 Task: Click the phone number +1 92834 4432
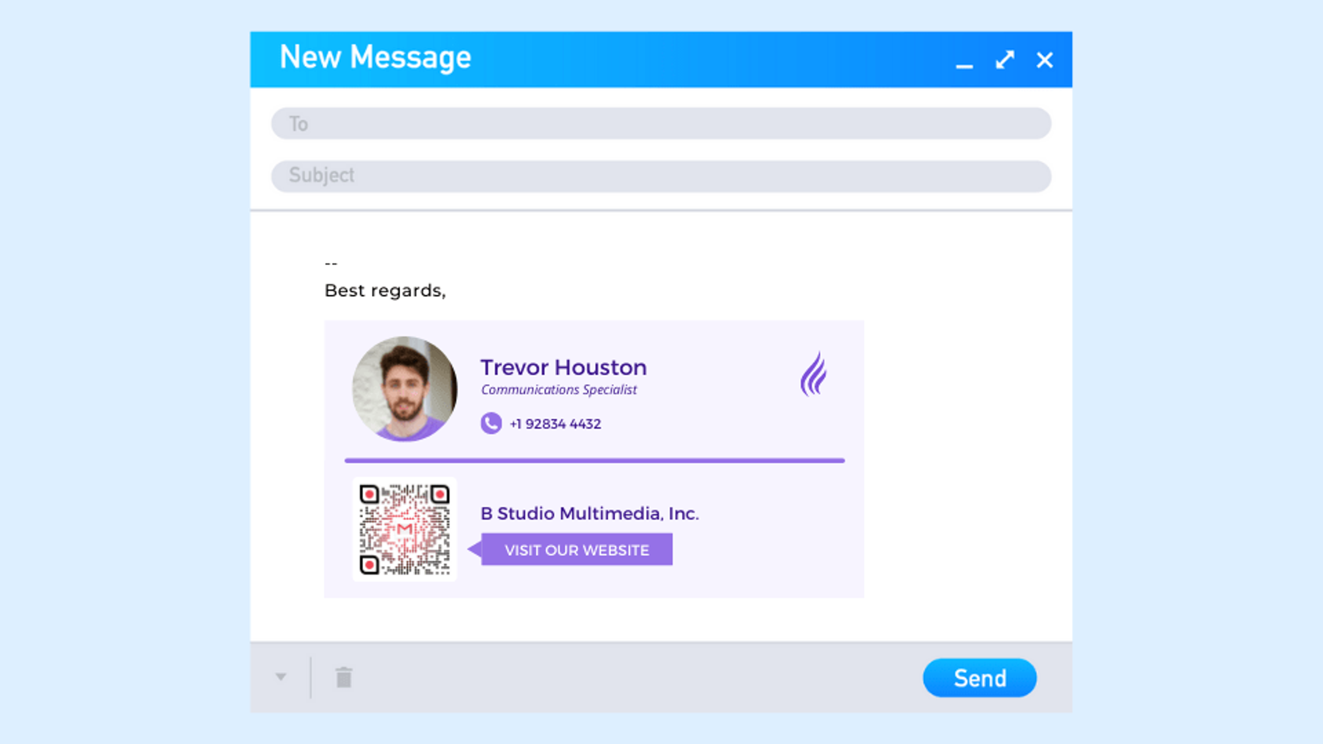(x=555, y=424)
